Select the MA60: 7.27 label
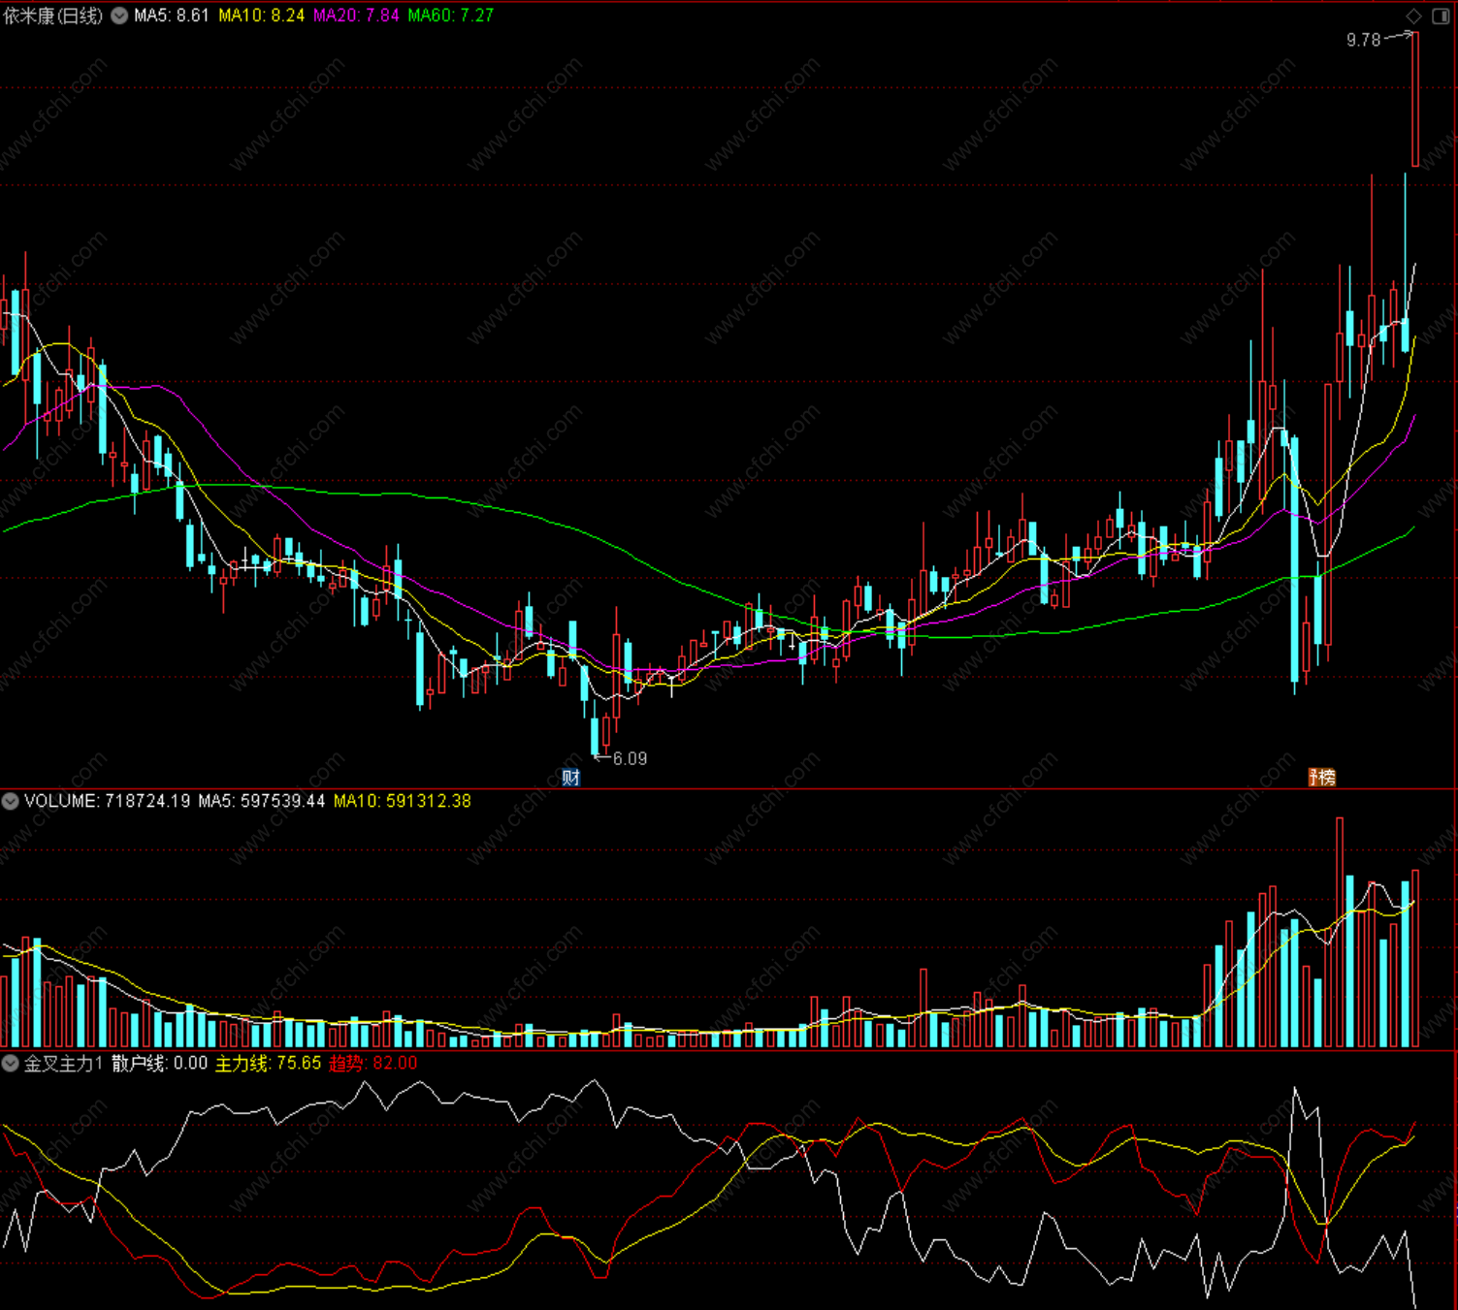The image size is (1458, 1310). (x=451, y=16)
